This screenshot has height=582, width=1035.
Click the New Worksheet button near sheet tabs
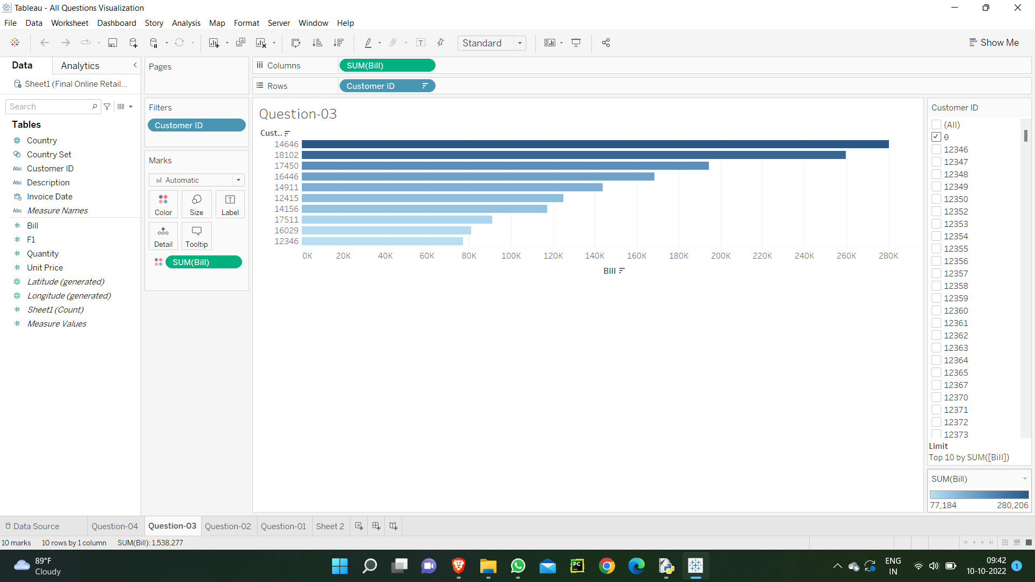[x=358, y=526]
